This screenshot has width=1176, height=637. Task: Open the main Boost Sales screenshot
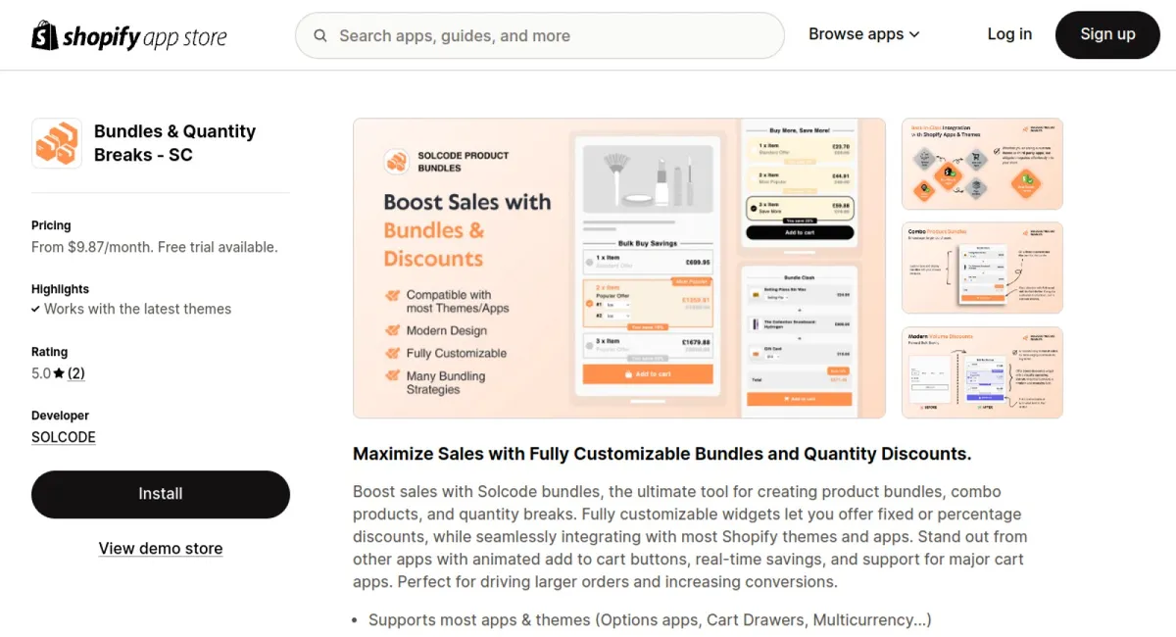tap(618, 269)
